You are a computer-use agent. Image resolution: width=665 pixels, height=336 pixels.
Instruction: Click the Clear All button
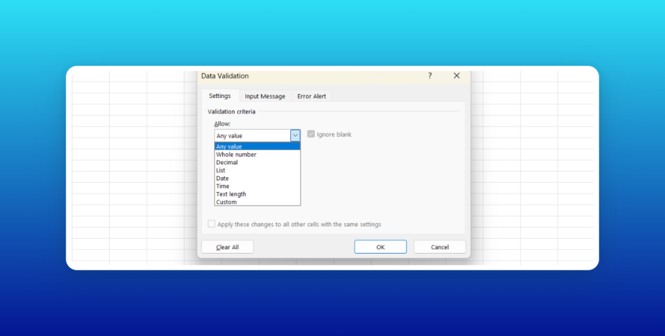pos(227,247)
